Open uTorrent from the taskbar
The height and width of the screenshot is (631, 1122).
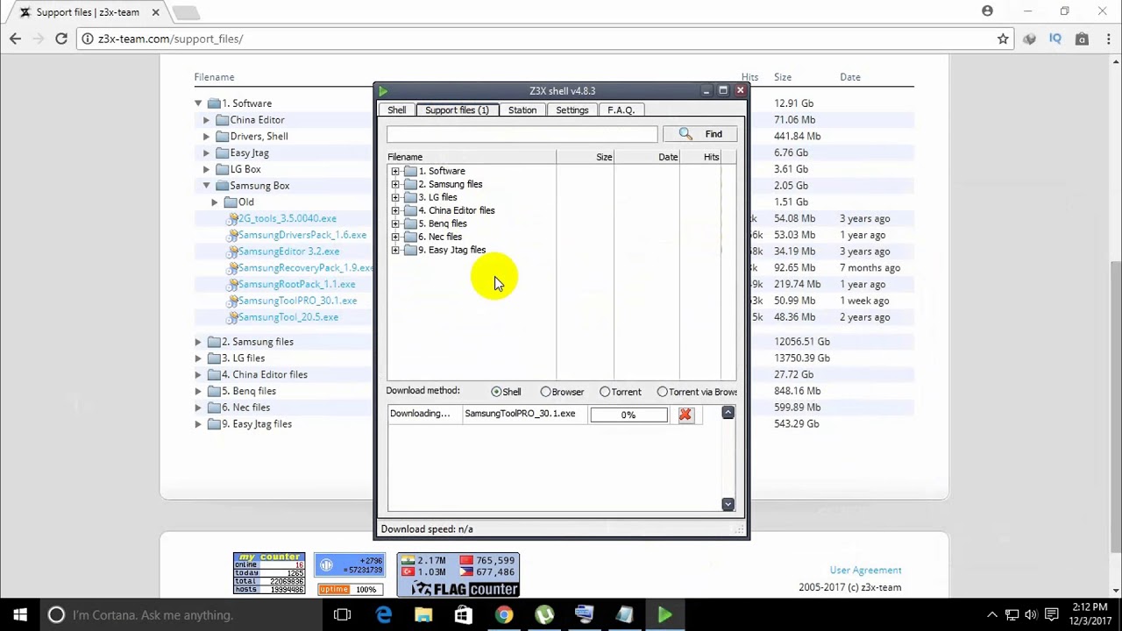coord(544,615)
